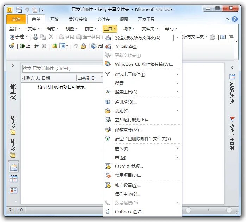The height and width of the screenshot is (222, 246).
Task: Expand the 新建 button dropdown arrow
Action: tap(26, 37)
